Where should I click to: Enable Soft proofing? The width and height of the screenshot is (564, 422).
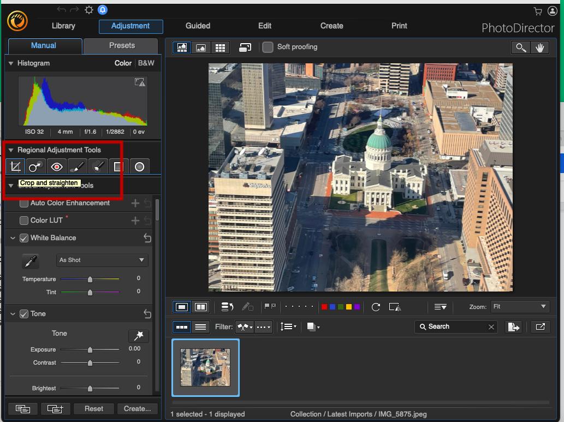coord(268,47)
